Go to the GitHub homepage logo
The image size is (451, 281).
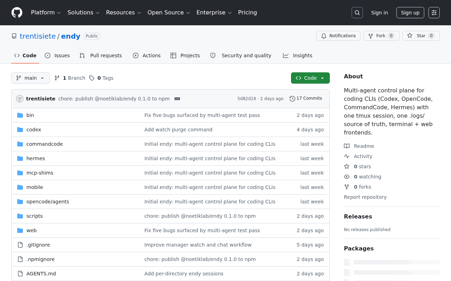pos(17,13)
